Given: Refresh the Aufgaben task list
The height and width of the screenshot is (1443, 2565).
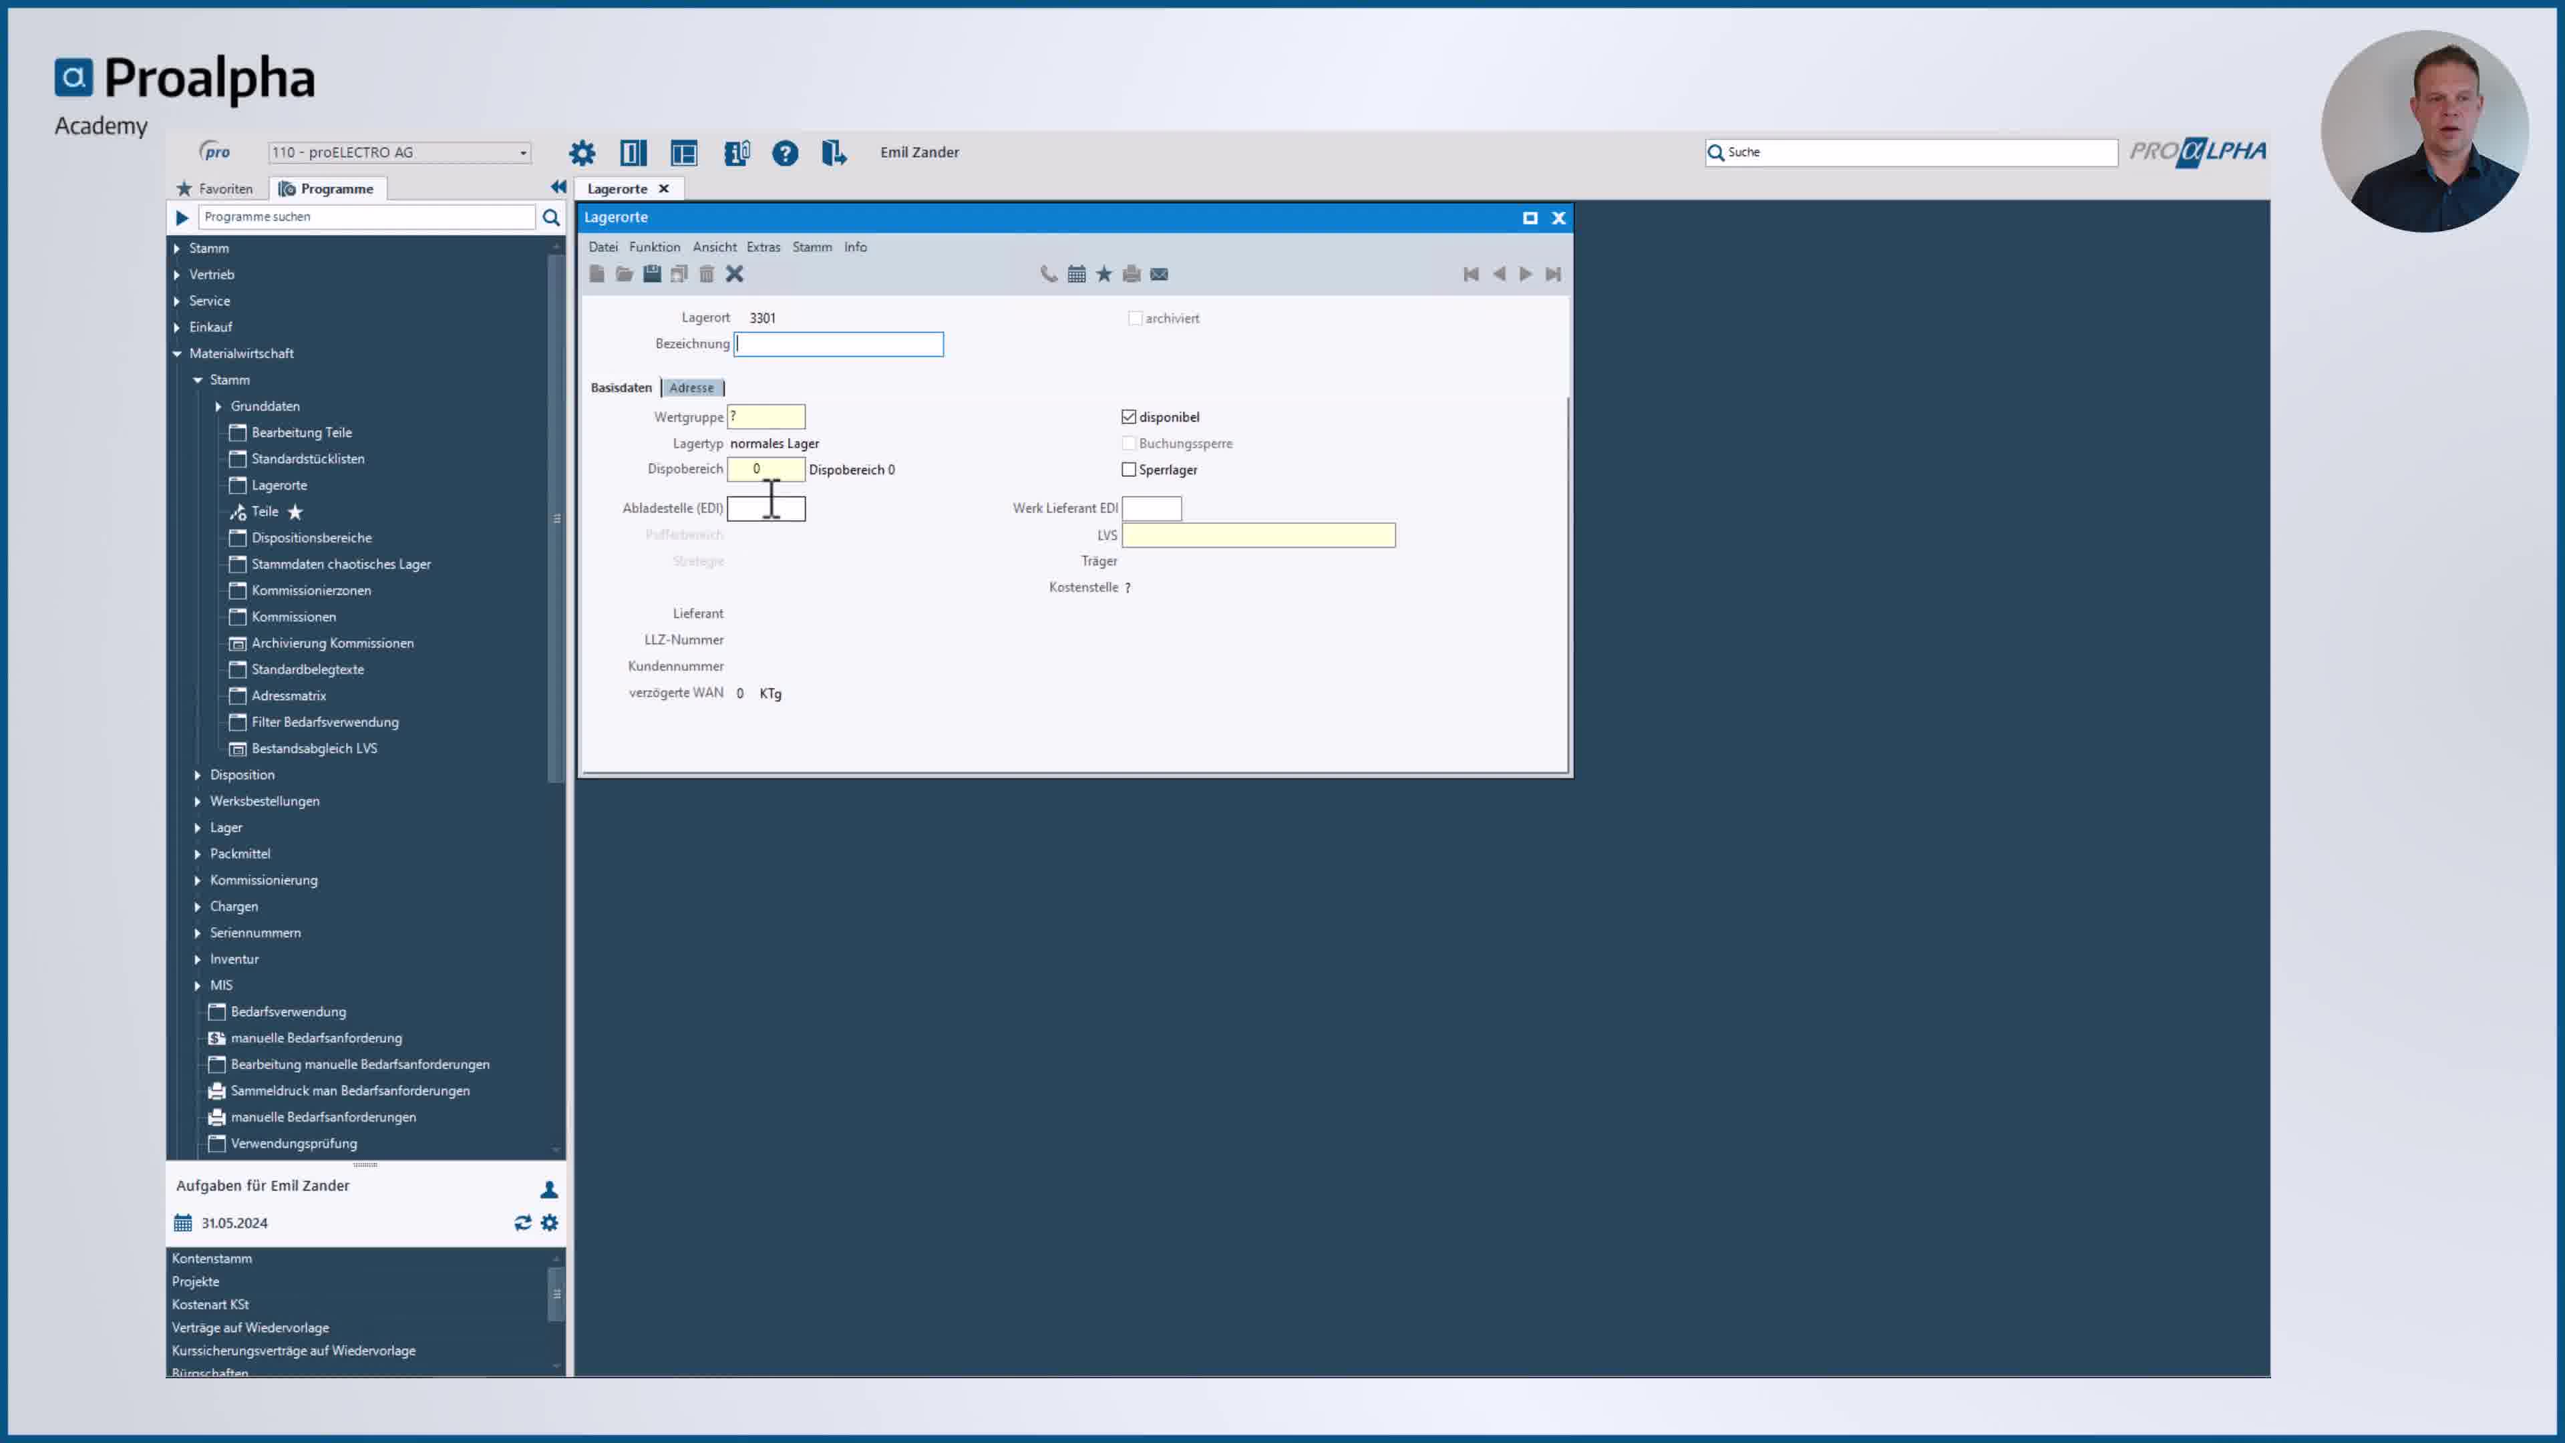Looking at the screenshot, I should click(523, 1223).
